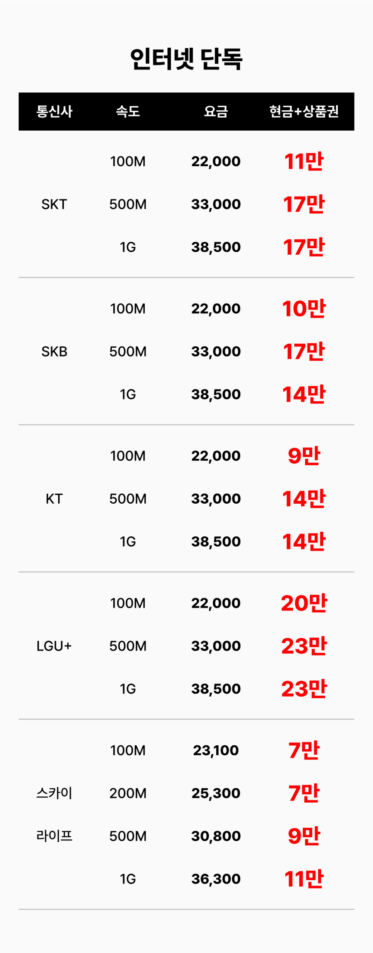Click the 인터넷 단독 title
The height and width of the screenshot is (953, 373).
pos(186,59)
